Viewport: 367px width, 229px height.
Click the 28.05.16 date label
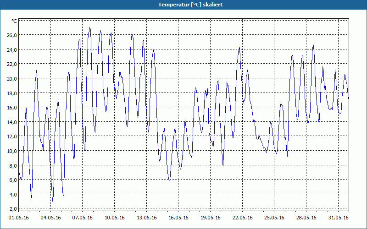pos(306,218)
